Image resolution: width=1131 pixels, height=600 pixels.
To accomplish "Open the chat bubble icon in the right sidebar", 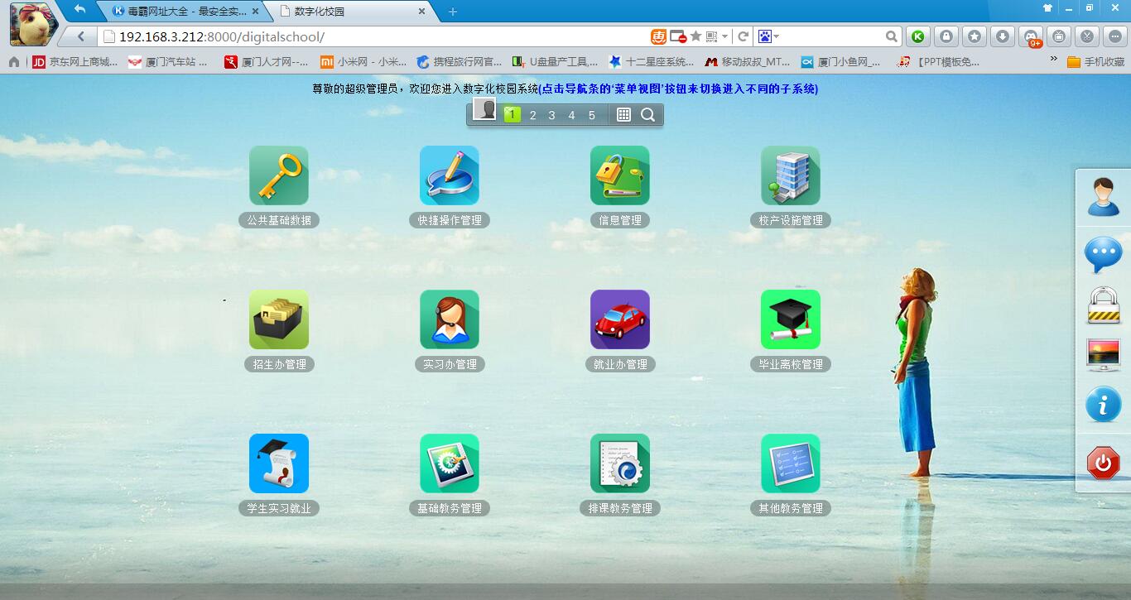I will (x=1103, y=254).
